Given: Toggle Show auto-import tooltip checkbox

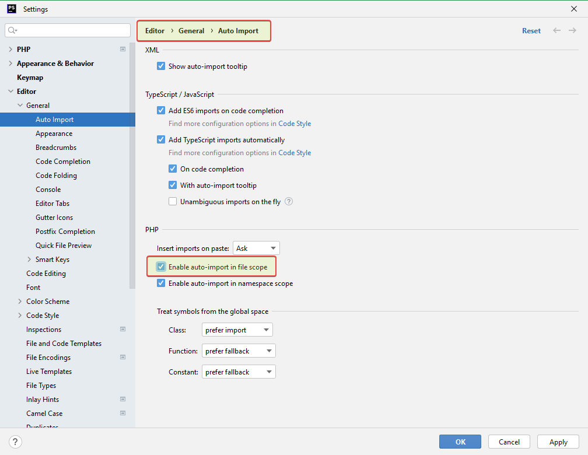Looking at the screenshot, I should coord(161,66).
